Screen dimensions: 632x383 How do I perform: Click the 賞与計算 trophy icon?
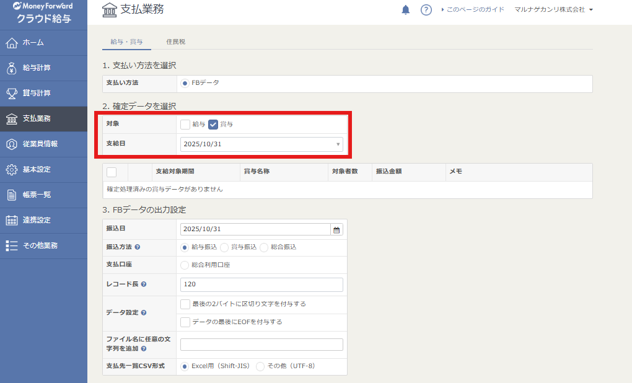point(11,94)
